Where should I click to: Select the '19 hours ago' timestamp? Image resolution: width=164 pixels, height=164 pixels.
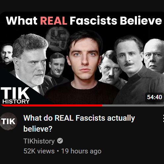(81, 151)
